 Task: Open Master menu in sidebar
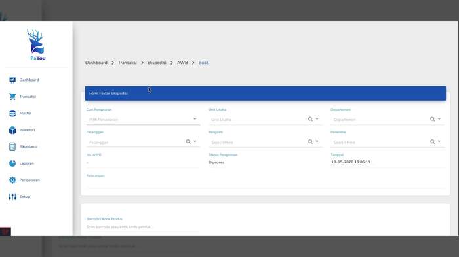(x=26, y=113)
